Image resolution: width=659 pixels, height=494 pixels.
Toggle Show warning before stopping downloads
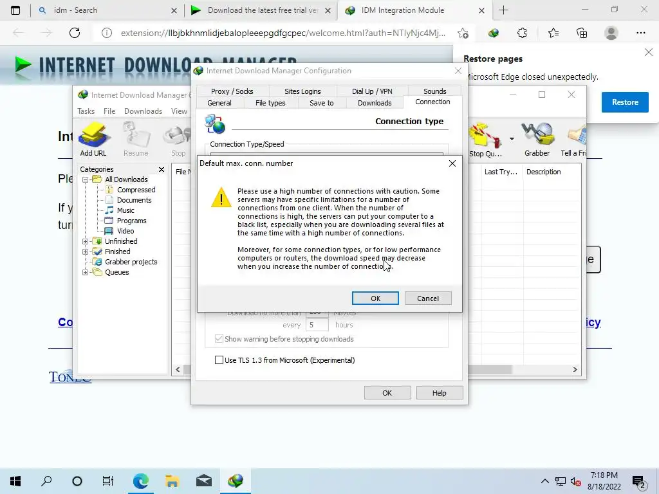tap(219, 338)
